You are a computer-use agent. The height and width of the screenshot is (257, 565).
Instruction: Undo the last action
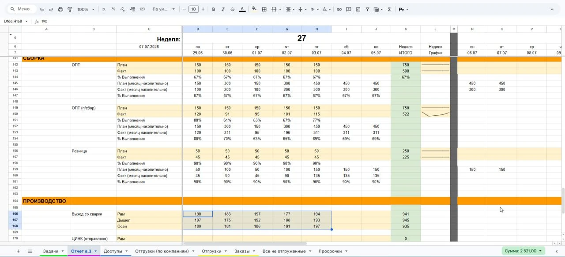[x=42, y=9]
